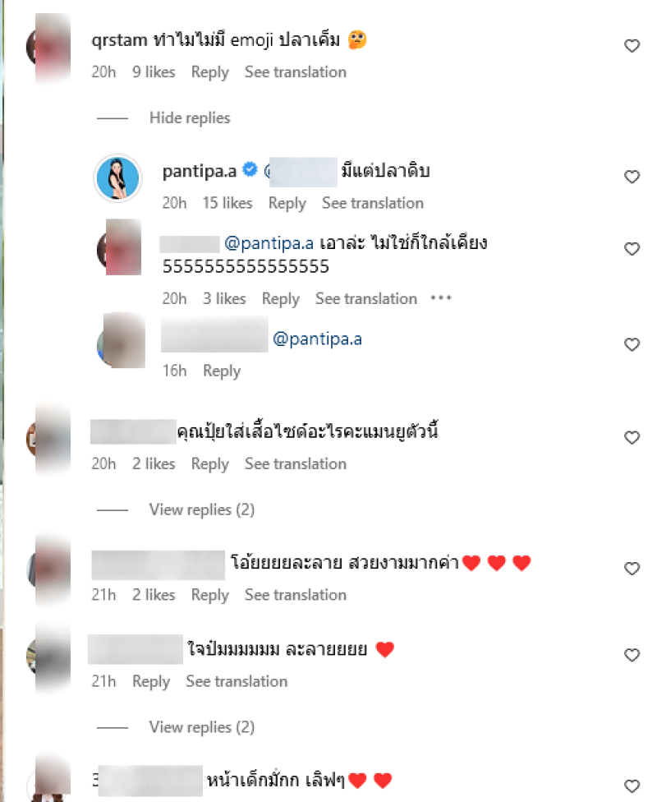The height and width of the screenshot is (802, 657).
Task: Expand View replies (2) under the 21h comment
Action: point(202,727)
